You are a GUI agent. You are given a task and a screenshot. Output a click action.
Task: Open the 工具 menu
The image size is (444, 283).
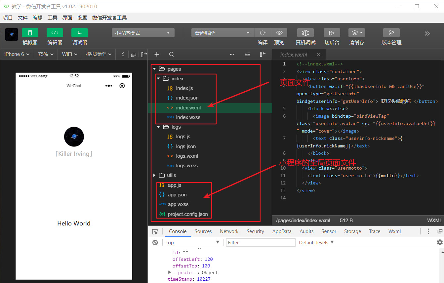(53, 18)
